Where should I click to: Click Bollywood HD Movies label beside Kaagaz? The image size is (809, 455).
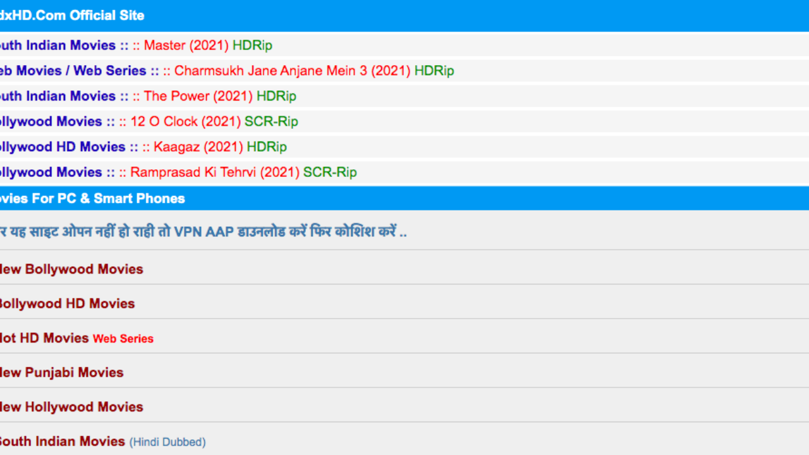click(62, 147)
